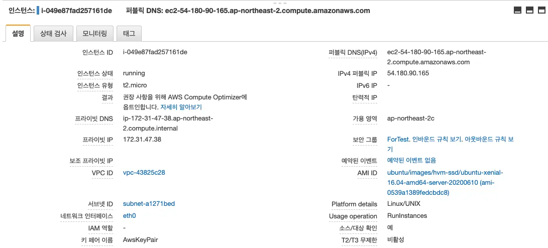Switch to the 상태 검사 tab

pyautogui.click(x=53, y=34)
